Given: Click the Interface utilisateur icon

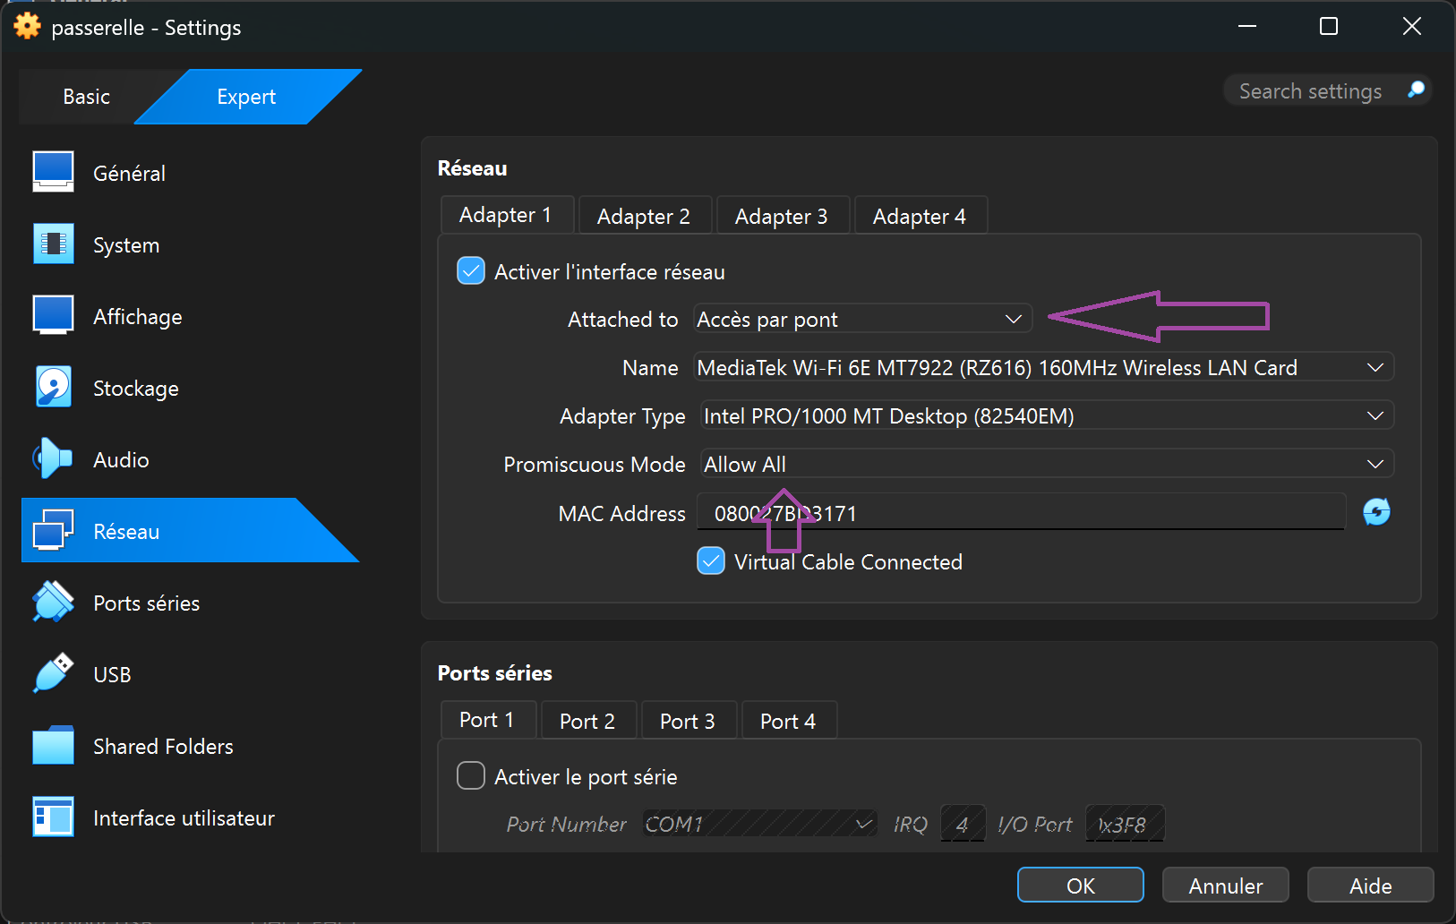Looking at the screenshot, I should click(x=53, y=817).
